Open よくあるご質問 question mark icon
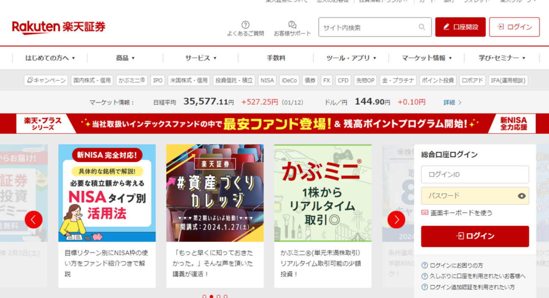Image resolution: width=549 pixels, height=298 pixels. click(x=245, y=25)
